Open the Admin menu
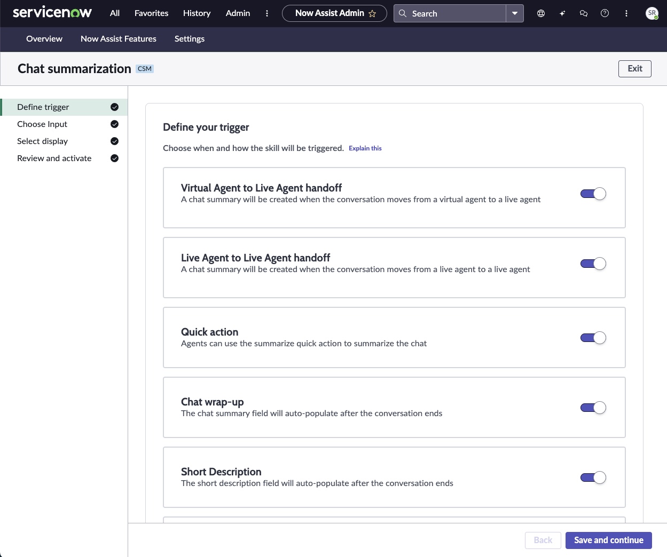Viewport: 667px width, 557px height. pyautogui.click(x=238, y=13)
